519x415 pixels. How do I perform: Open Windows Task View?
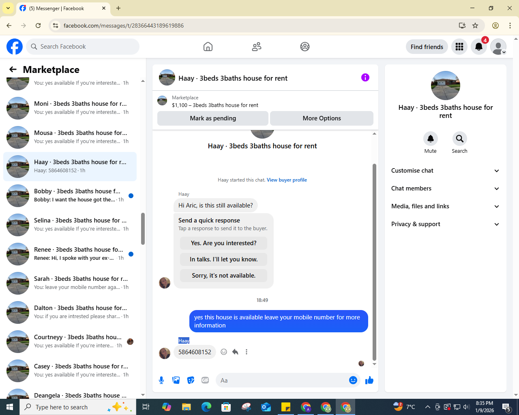coord(146,407)
